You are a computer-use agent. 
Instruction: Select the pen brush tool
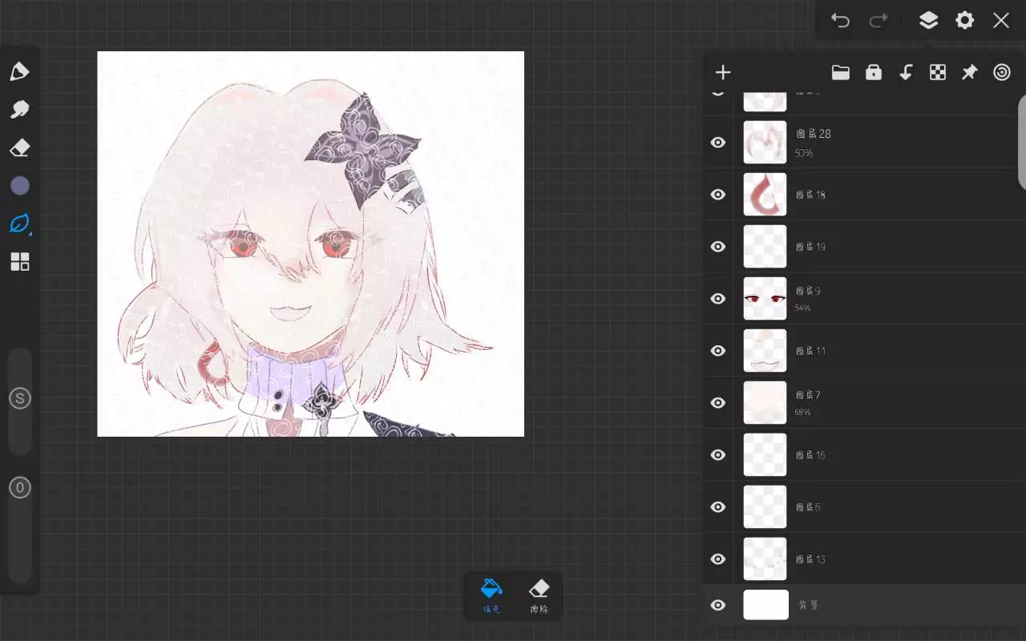point(19,71)
